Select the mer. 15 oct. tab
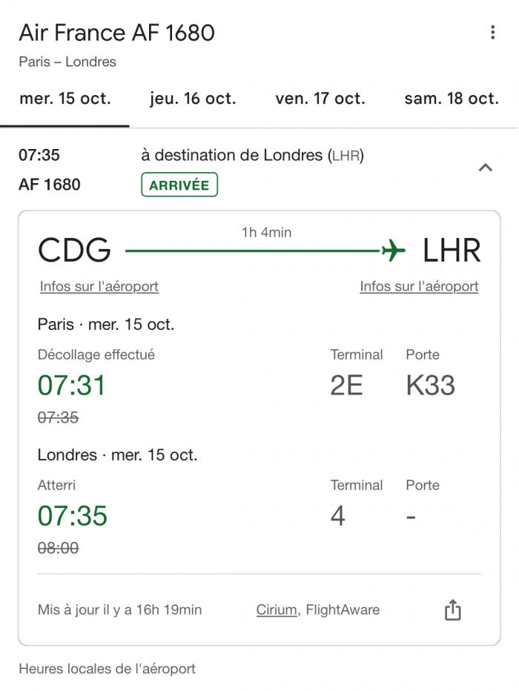 click(x=65, y=99)
